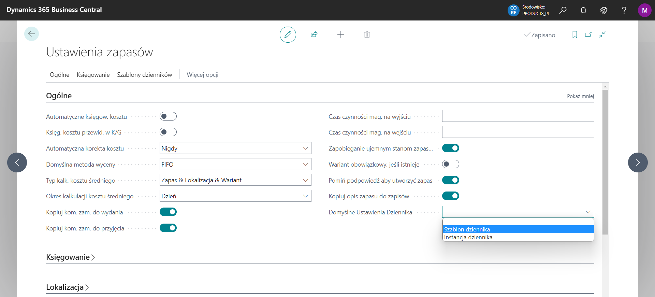The height and width of the screenshot is (297, 655).
Task: Click the pencil edit icon
Action: (x=288, y=34)
